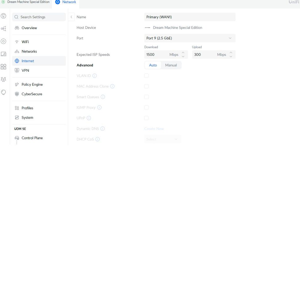Switch Advanced mode to Manual
Screen dimensions: 300x308
[171, 65]
